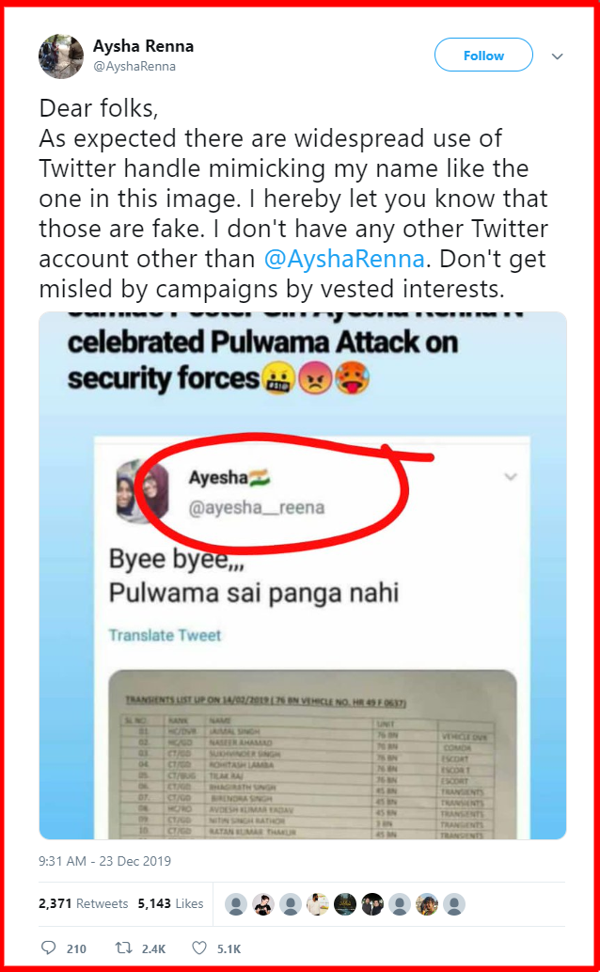This screenshot has height=972, width=600.
Task: Like the tweet with the heart icon
Action: pyautogui.click(x=199, y=948)
